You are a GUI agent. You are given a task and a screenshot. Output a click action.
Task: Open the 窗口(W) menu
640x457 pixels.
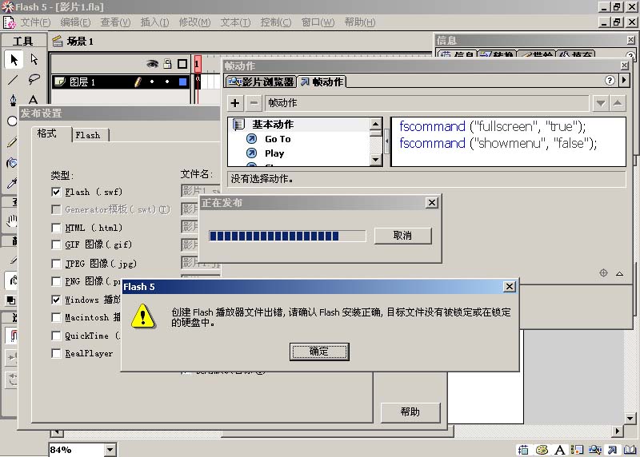tap(318, 22)
